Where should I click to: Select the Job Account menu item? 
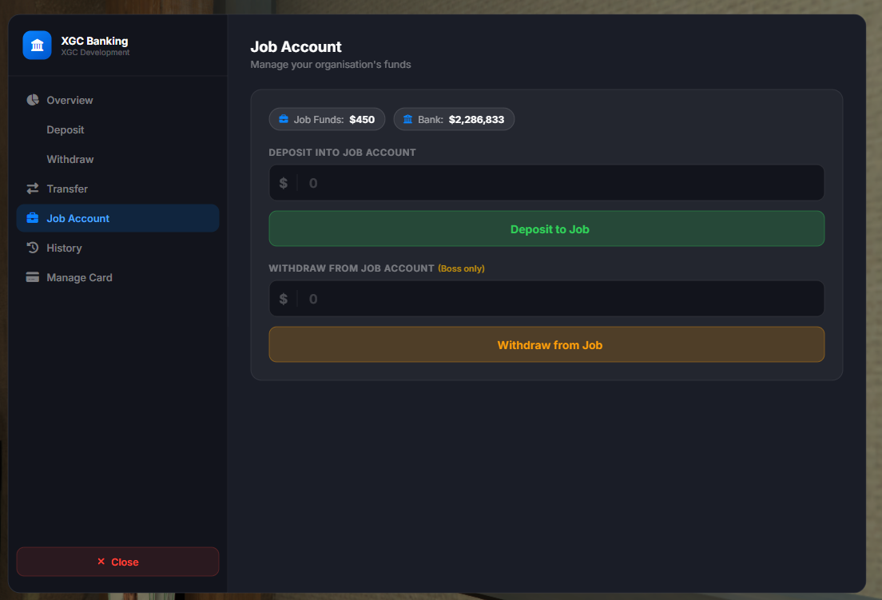point(117,218)
